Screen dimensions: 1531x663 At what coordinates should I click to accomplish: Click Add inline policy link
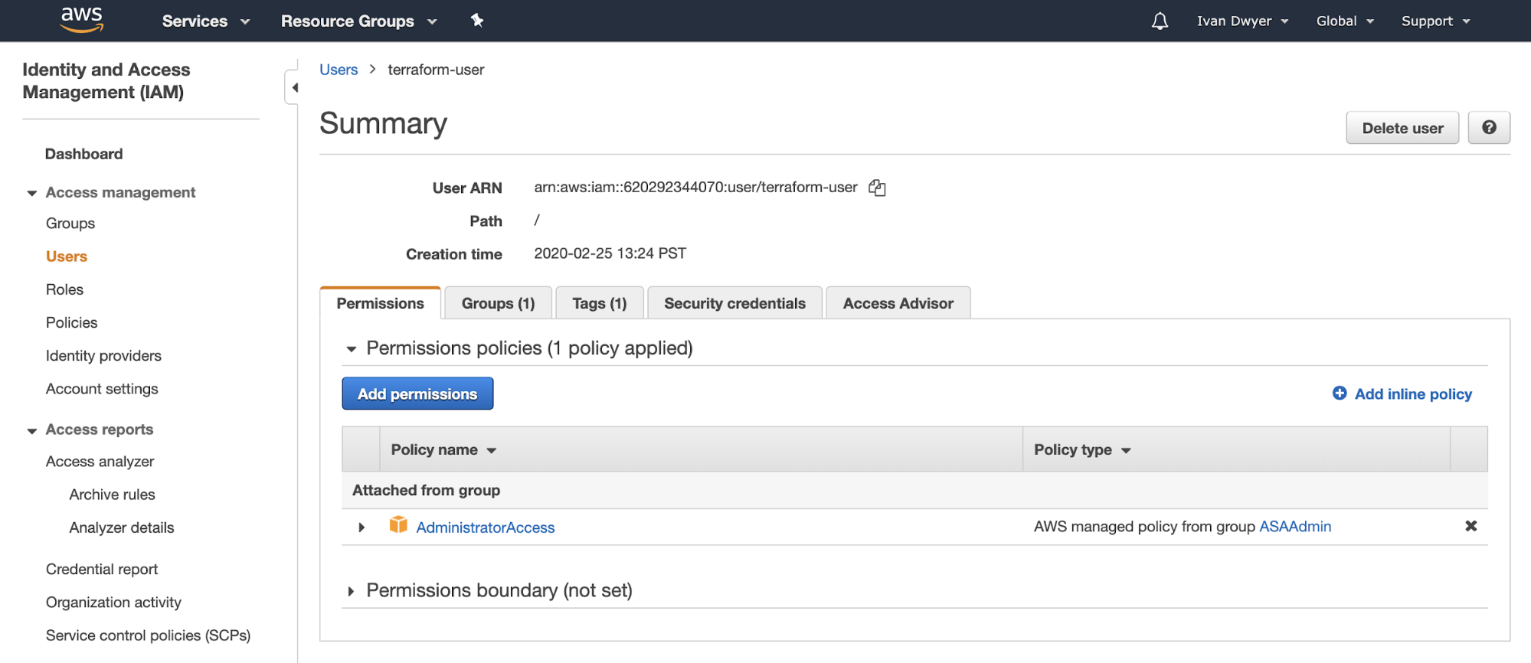click(1412, 394)
